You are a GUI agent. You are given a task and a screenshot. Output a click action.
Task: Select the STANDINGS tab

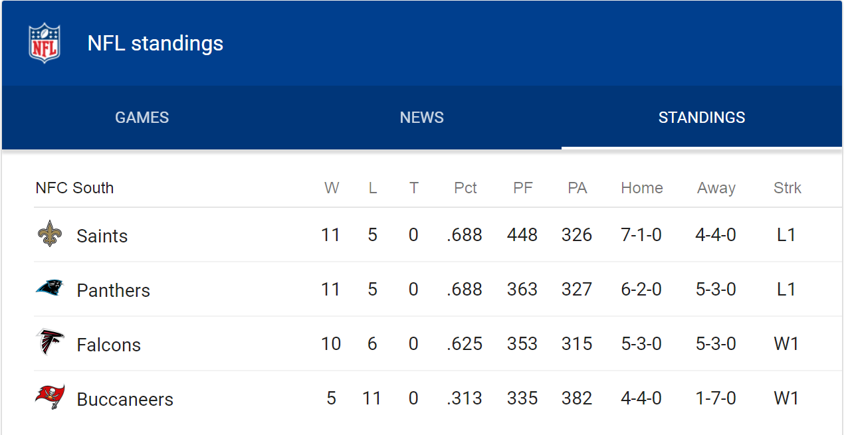click(702, 118)
